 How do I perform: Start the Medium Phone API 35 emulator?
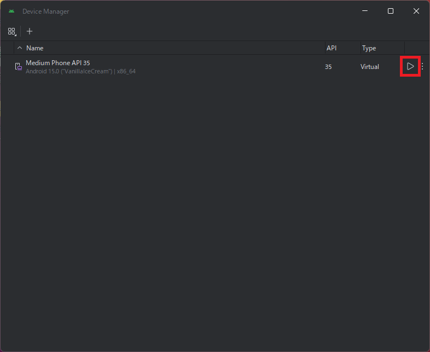pos(410,67)
